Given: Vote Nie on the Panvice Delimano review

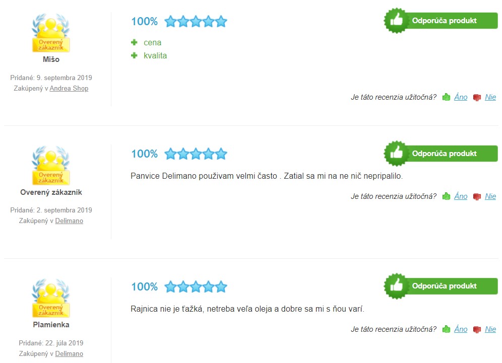Looking at the screenshot, I should tap(490, 196).
